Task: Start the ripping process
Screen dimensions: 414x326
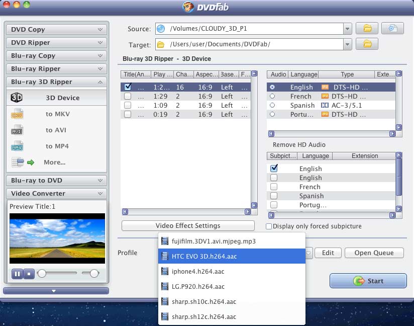Action: point(368,281)
